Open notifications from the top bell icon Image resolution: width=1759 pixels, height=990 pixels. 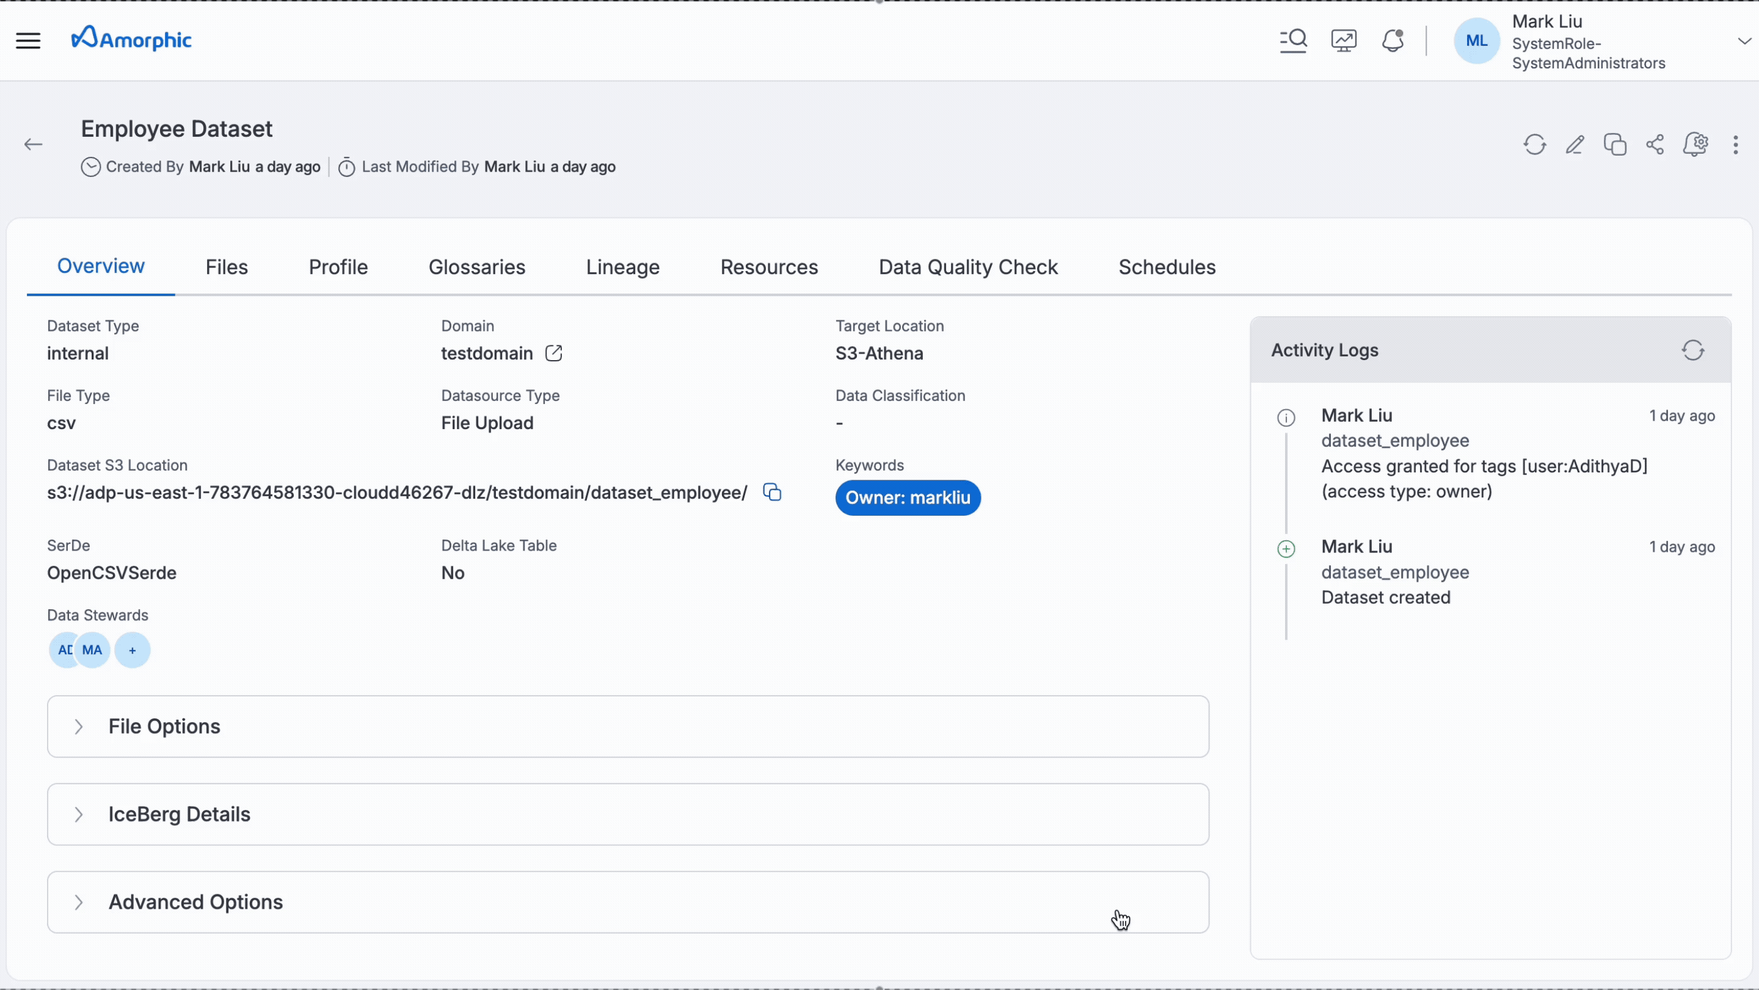coord(1393,40)
